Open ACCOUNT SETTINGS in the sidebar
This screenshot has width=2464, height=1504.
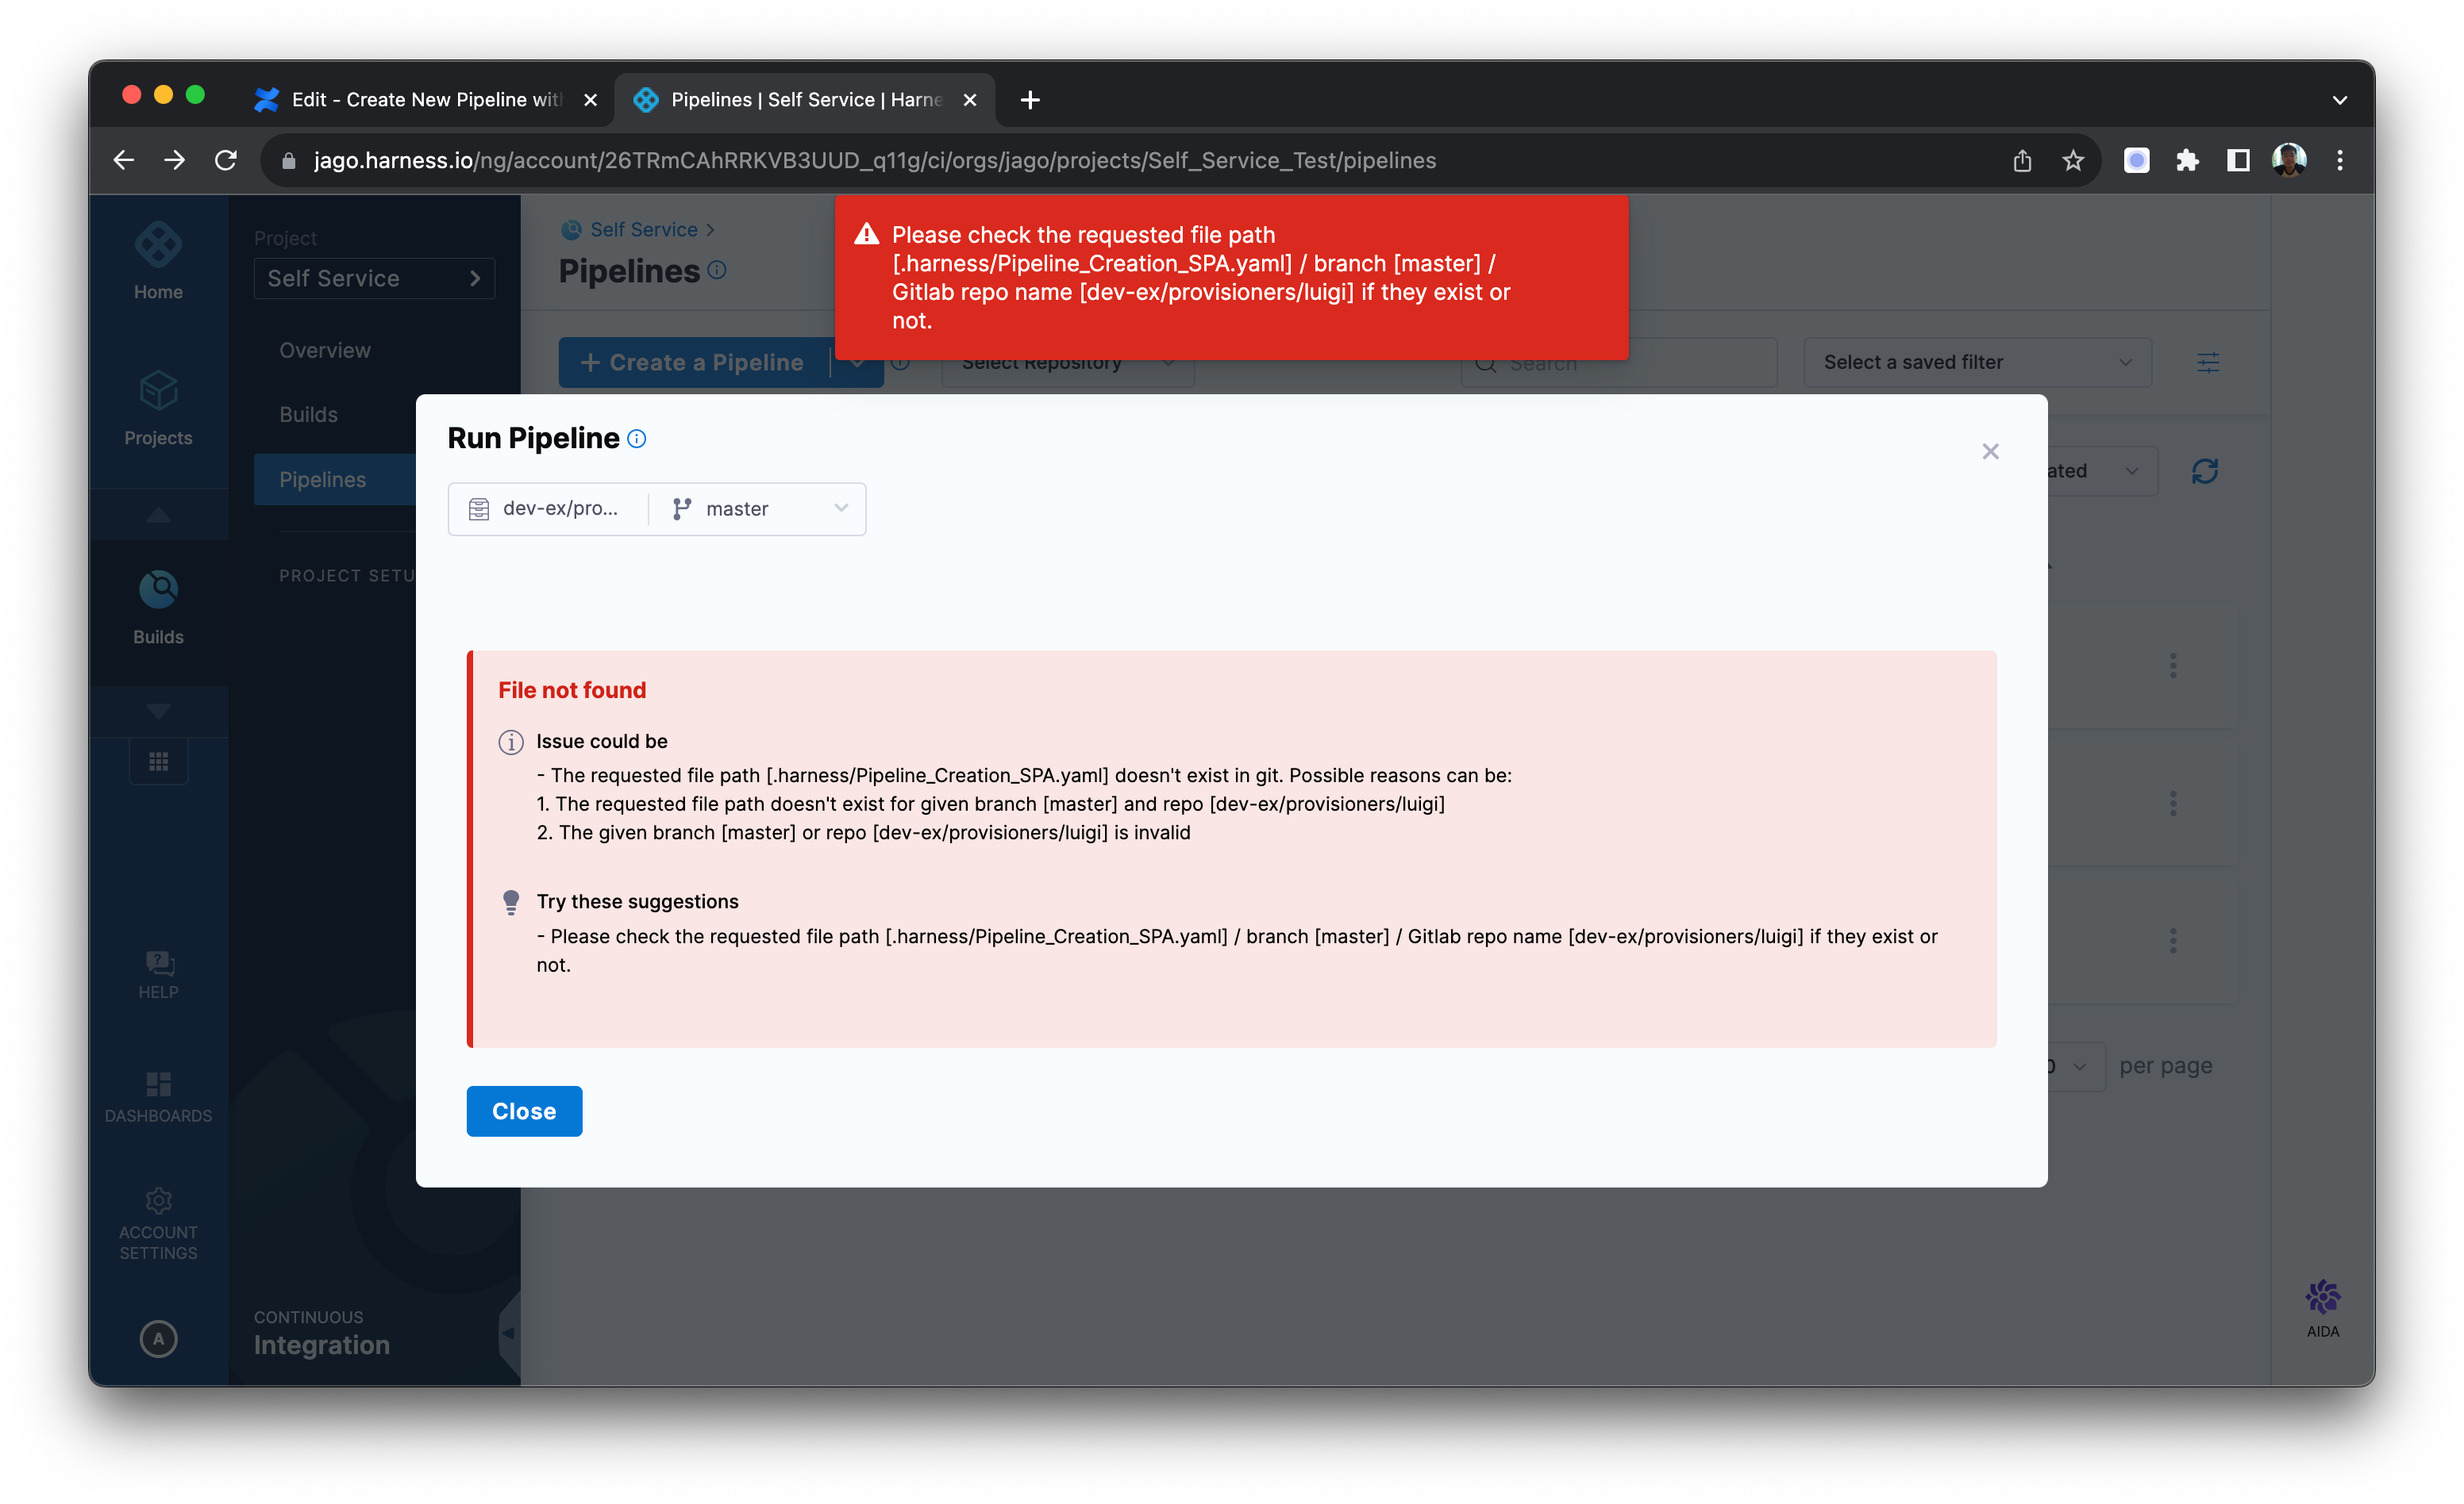click(158, 1226)
